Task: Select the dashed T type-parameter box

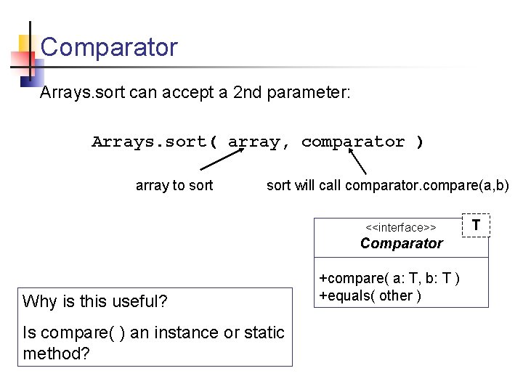Action: pyautogui.click(x=476, y=225)
